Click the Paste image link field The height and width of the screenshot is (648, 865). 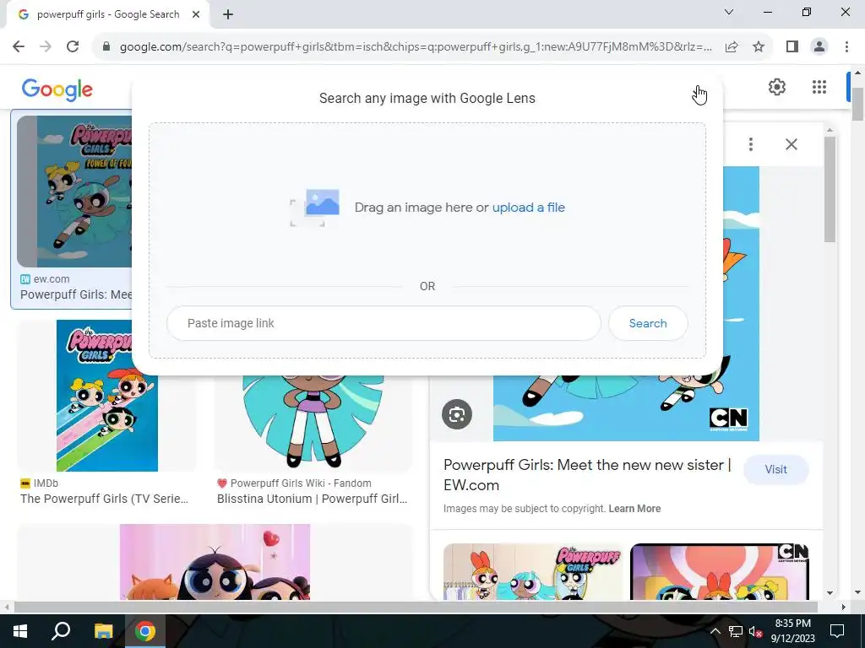(384, 323)
